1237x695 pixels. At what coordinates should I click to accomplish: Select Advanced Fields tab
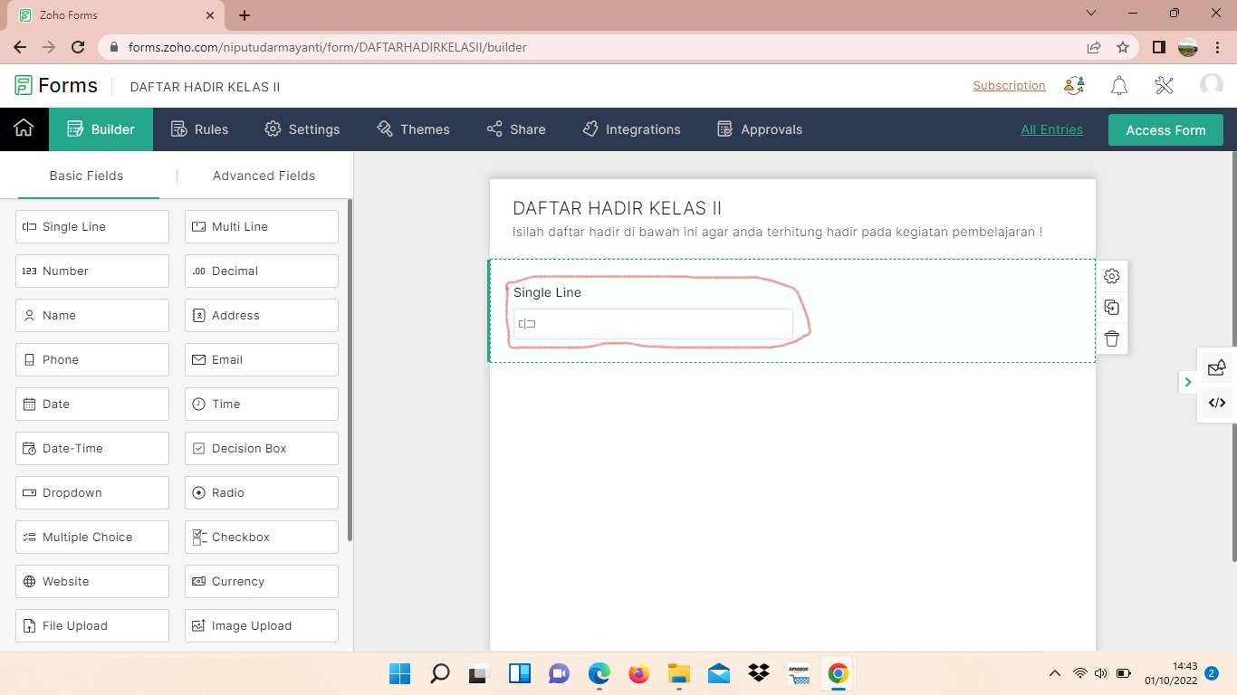pyautogui.click(x=264, y=176)
